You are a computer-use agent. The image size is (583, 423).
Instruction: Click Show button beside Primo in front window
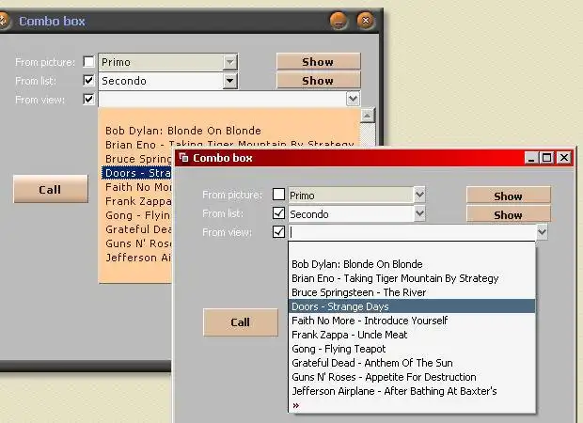[x=508, y=196]
